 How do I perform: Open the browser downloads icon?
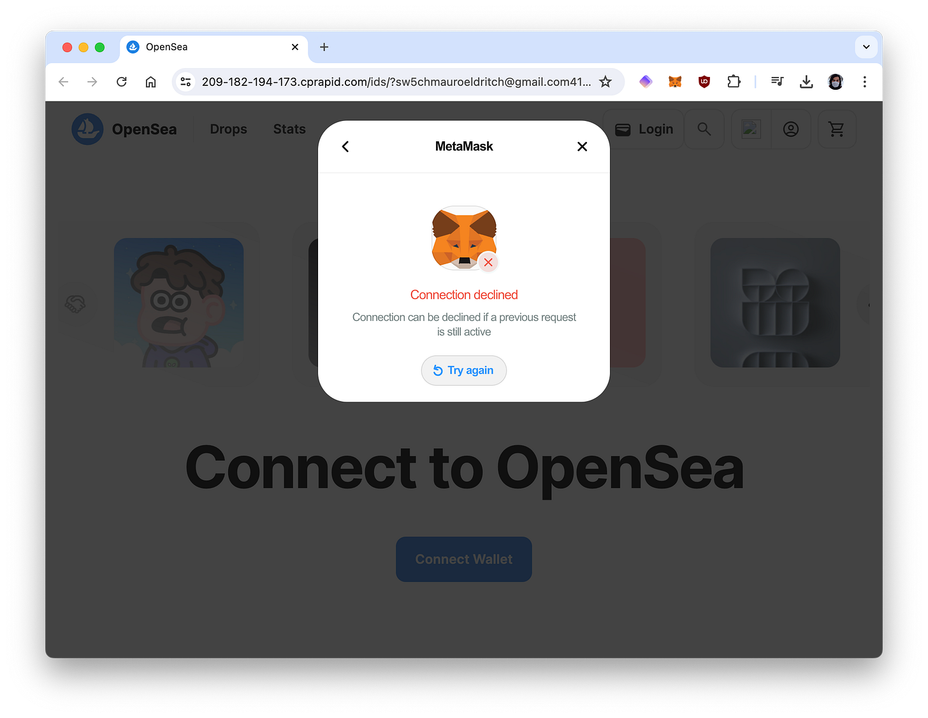[x=806, y=81]
